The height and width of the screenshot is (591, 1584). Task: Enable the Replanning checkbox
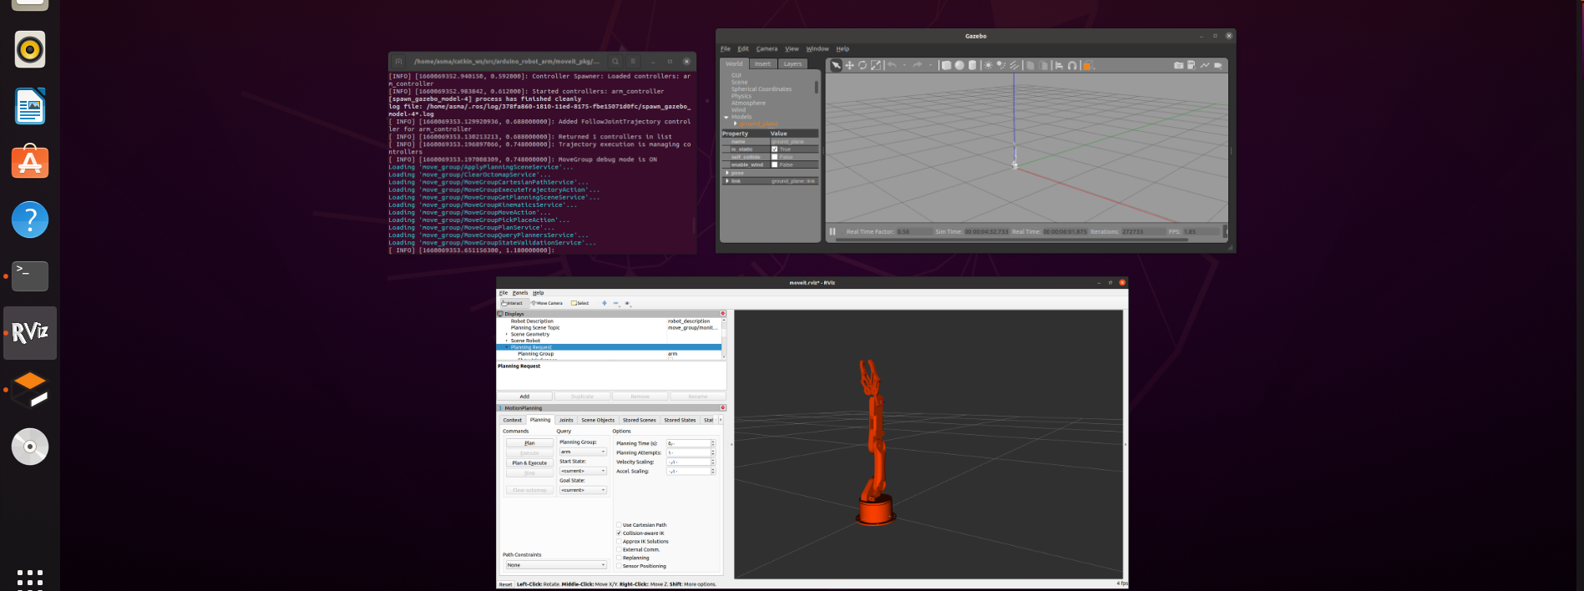[619, 558]
